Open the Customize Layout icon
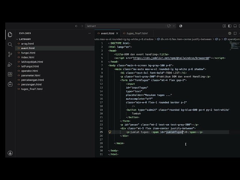 click(x=224, y=26)
